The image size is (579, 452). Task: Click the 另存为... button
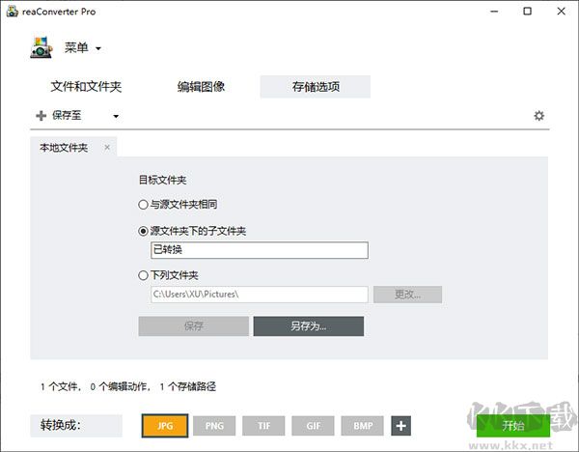(x=309, y=326)
